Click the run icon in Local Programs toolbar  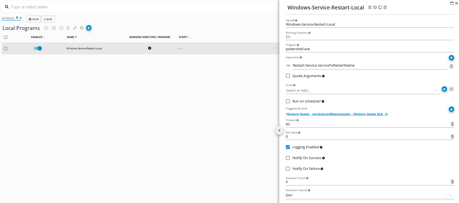pyautogui.click(x=82, y=28)
